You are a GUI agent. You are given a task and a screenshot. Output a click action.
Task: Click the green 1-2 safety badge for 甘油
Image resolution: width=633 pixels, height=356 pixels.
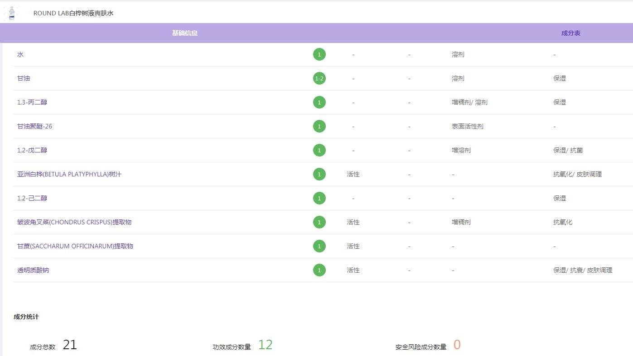(319, 78)
